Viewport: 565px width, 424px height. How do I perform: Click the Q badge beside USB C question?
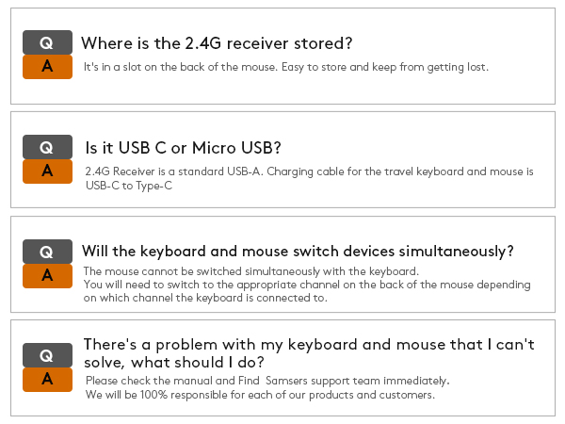47,147
